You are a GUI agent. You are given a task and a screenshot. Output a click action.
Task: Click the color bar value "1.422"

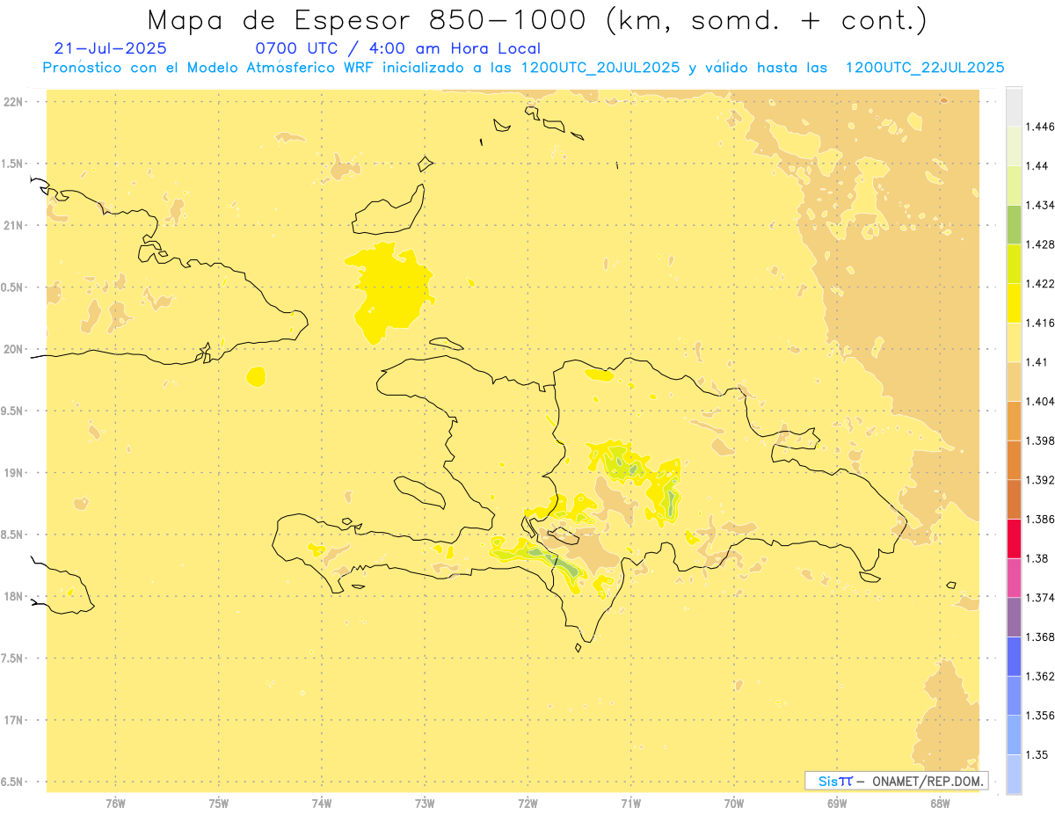[x=1040, y=283]
